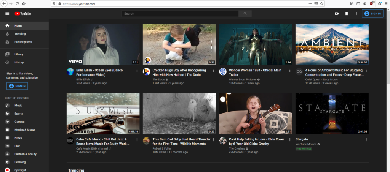Open Chicken Hugs Boy video title
The image size is (390, 172).
coord(179,73)
